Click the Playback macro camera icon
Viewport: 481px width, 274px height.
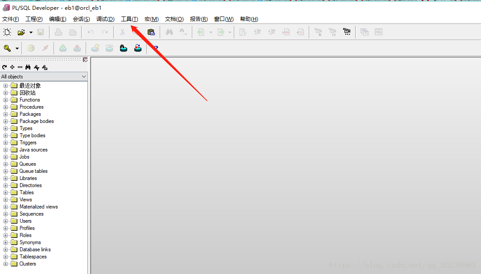click(332, 32)
